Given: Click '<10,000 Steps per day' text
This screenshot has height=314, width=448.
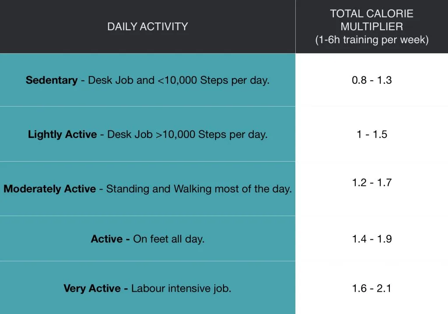Looking at the screenshot, I should coord(213,80).
